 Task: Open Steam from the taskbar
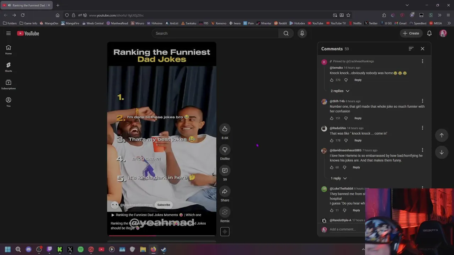click(164, 249)
